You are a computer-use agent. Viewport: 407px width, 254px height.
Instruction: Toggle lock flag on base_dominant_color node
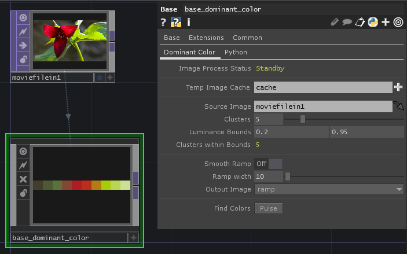[23, 193]
